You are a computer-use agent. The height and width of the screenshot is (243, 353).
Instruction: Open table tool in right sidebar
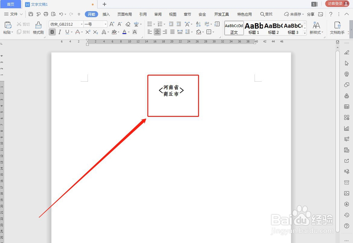[347, 107]
